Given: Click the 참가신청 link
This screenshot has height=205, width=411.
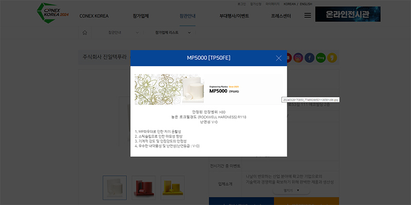Looking at the screenshot, I should point(255,4).
